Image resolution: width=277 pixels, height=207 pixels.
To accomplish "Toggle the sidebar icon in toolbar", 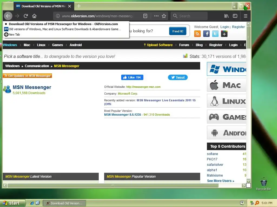I will [x=235, y=16].
